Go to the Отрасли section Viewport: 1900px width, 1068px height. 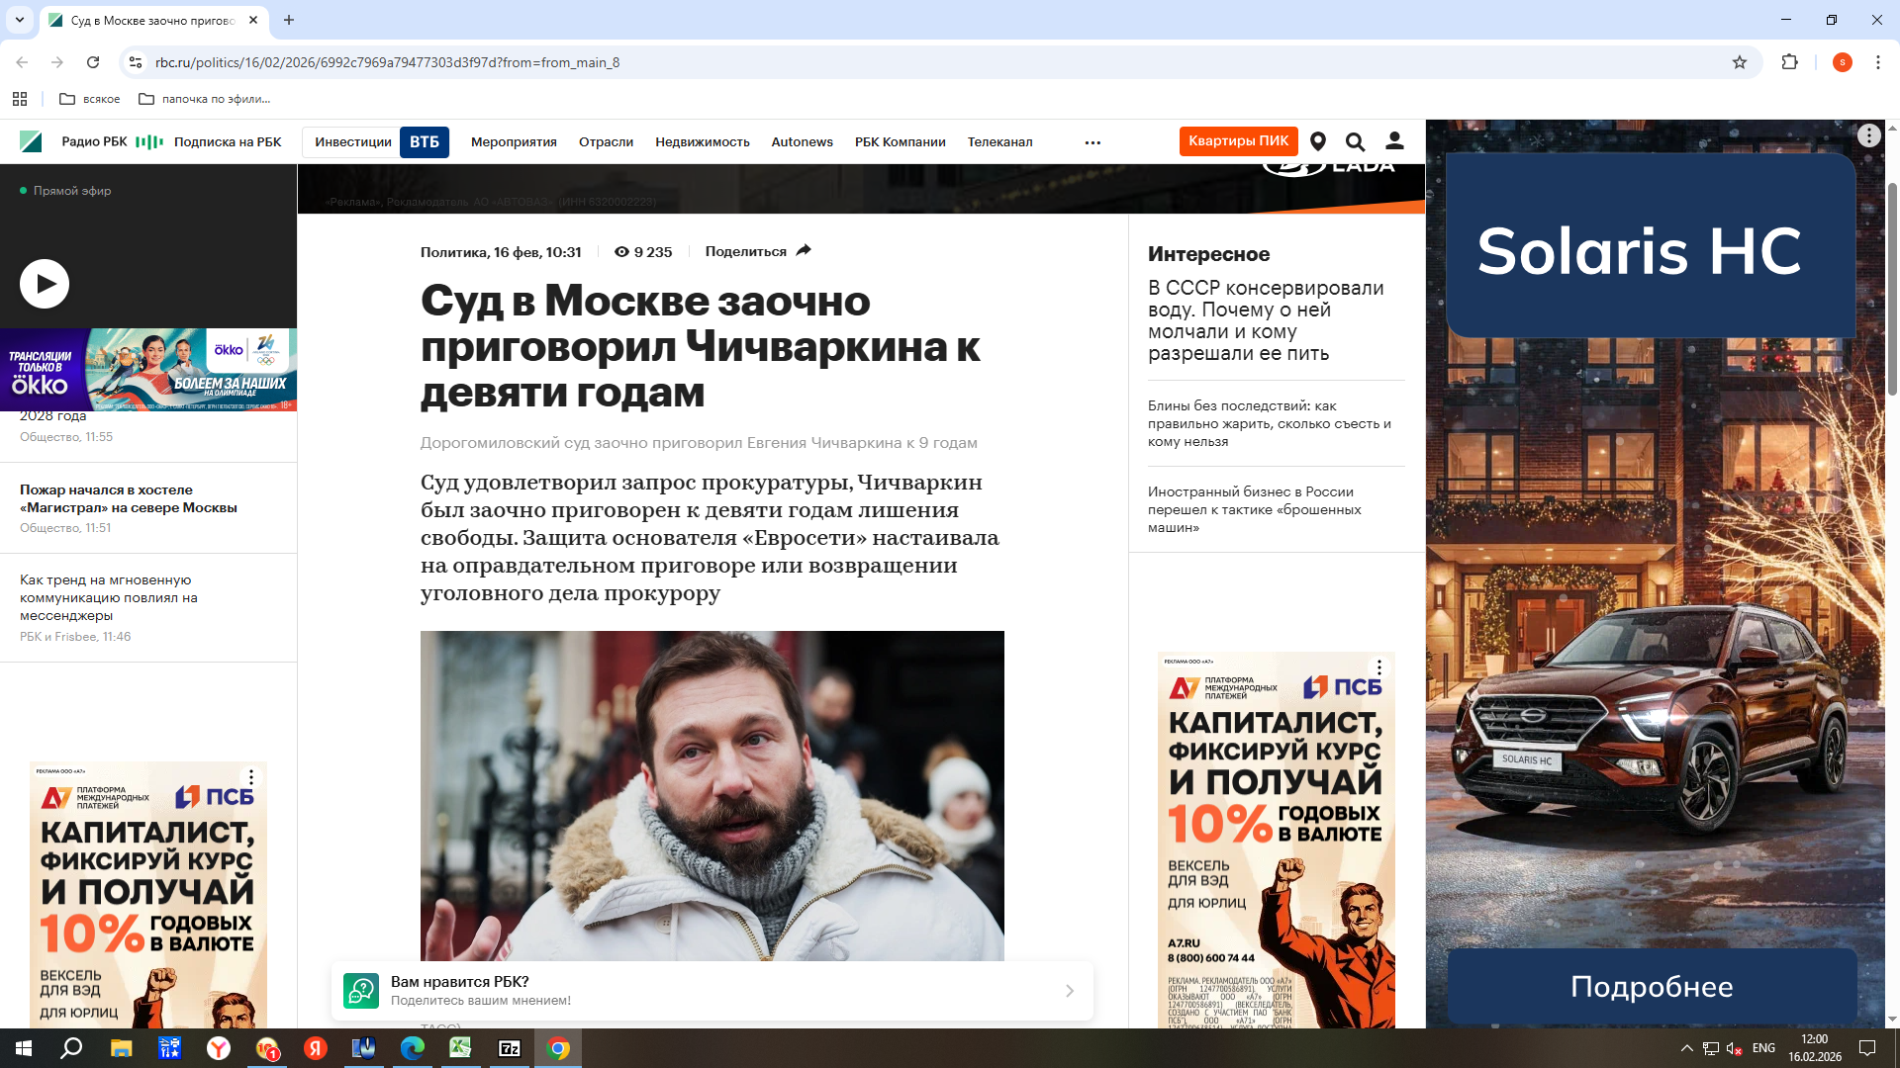click(606, 142)
